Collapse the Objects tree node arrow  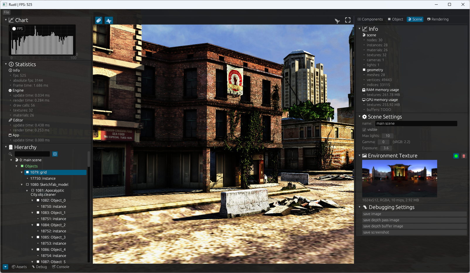pos(16,166)
